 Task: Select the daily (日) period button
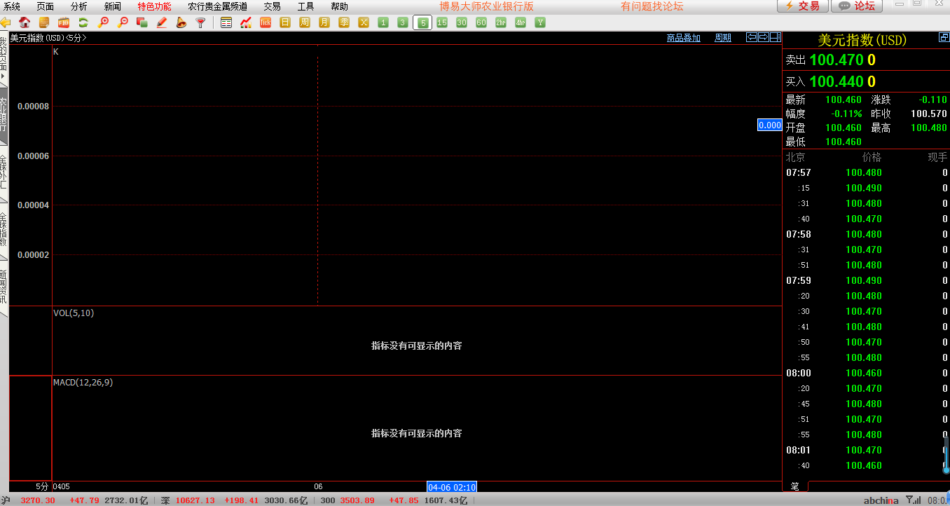coord(285,22)
